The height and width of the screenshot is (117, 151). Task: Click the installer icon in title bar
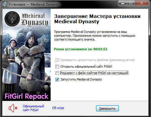click(5, 4)
